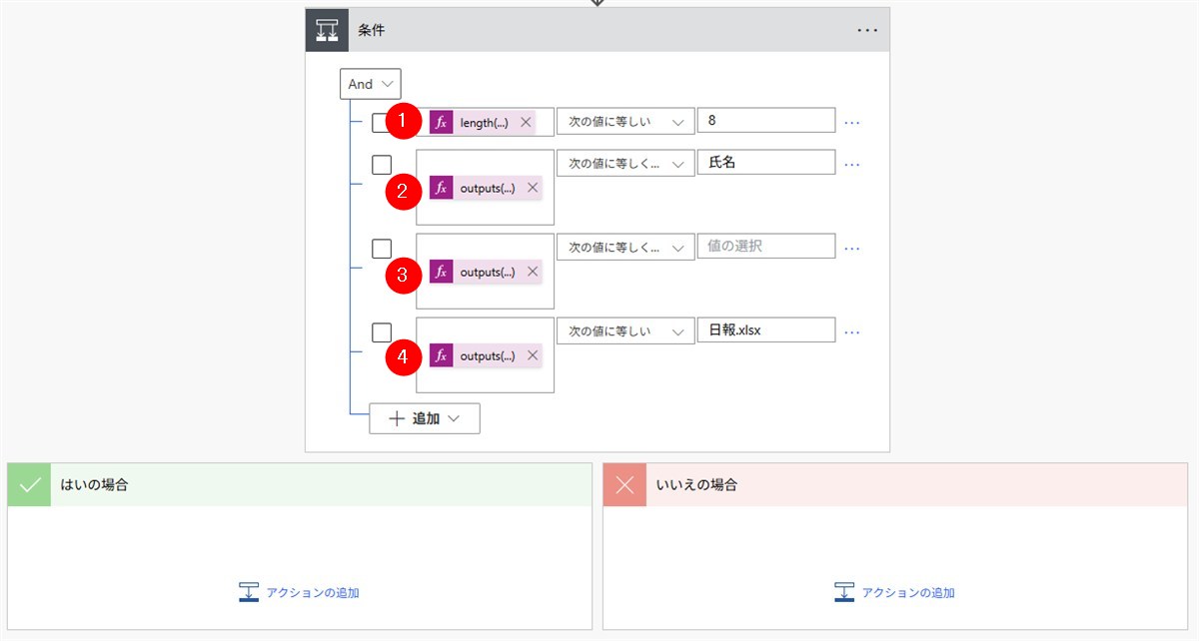Click the 追加 add-row dropdown button
The image size is (1199, 641).
(425, 418)
